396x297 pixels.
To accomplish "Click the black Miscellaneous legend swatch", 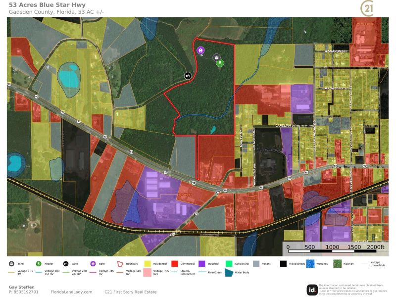I will pos(283,264).
